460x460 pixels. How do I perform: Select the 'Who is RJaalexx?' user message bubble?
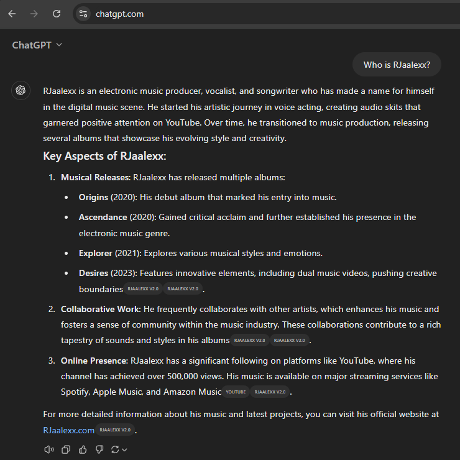[397, 65]
